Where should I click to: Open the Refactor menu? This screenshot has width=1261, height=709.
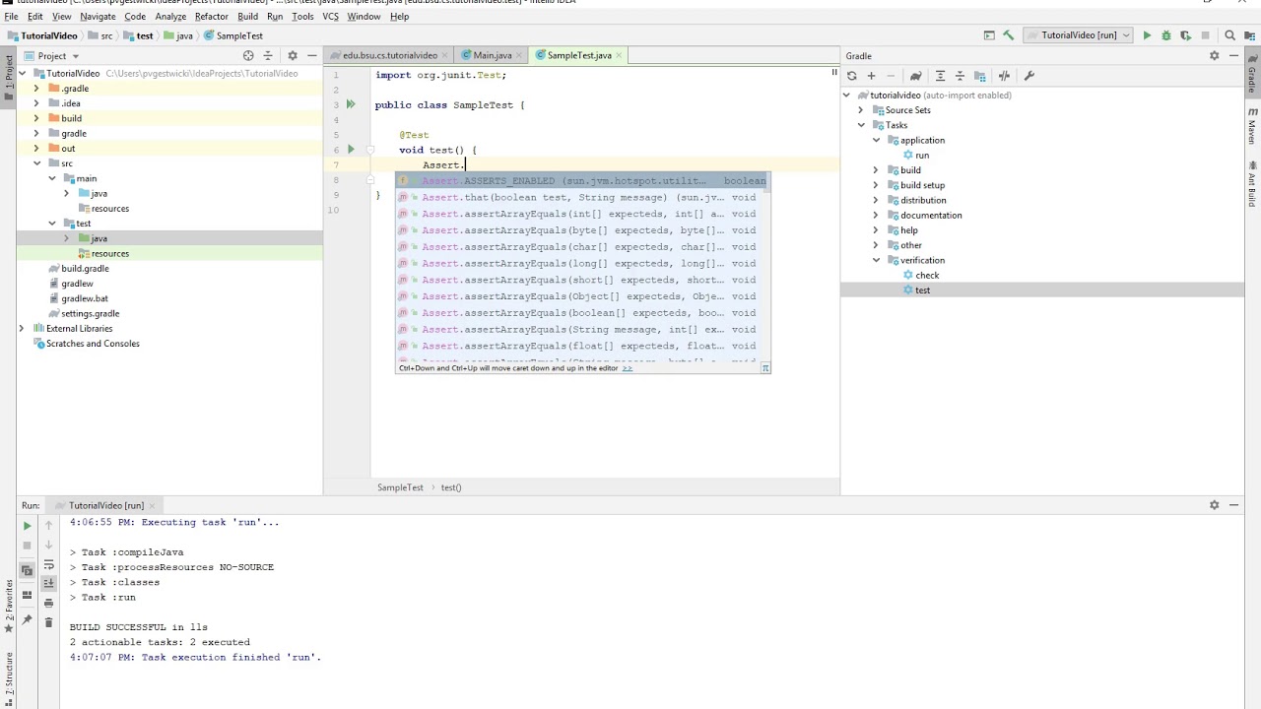point(211,17)
